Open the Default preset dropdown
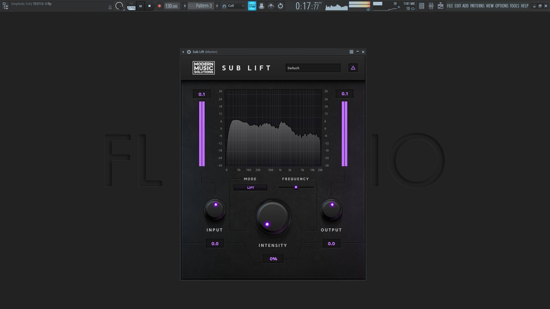 coord(313,68)
